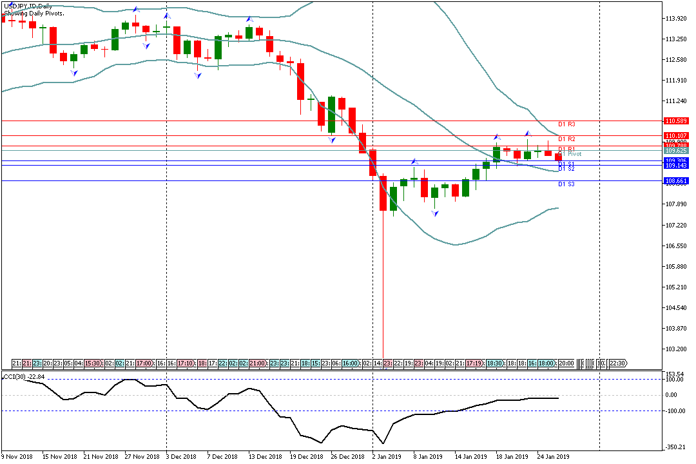Click the up fractal arrow touching D1 R2 line
This screenshot has height=464, width=696.
[496, 137]
